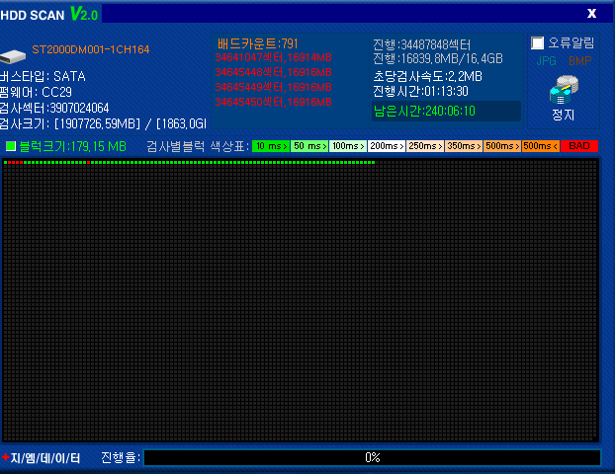Close the HDD Scan window

591,13
